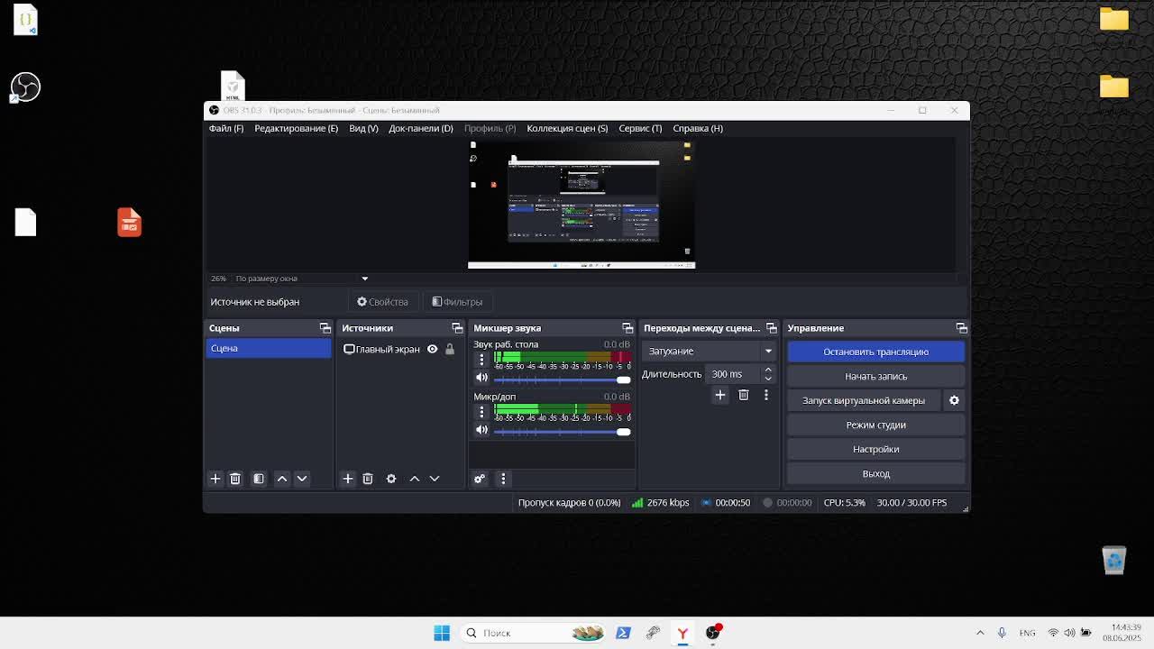
Task: Open the Сервис (T) menu
Action: coord(640,128)
